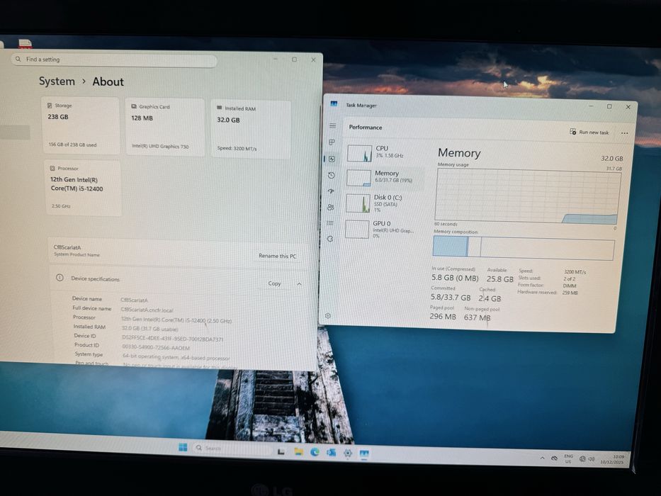Image resolution: width=661 pixels, height=496 pixels.
Task: Open Users page in Task Manager sidebar
Action: point(330,207)
